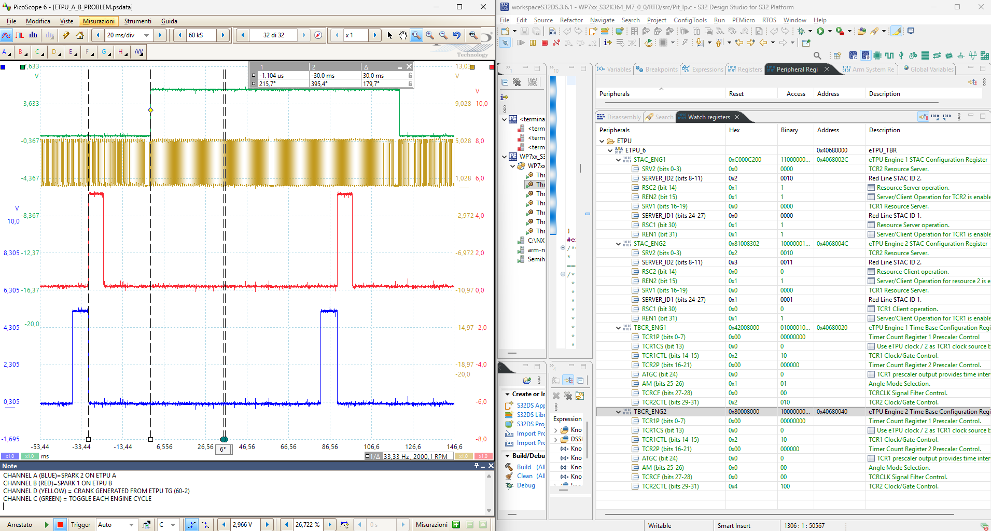
Task: Open the trigger channel C dropdown
Action: pos(173,525)
